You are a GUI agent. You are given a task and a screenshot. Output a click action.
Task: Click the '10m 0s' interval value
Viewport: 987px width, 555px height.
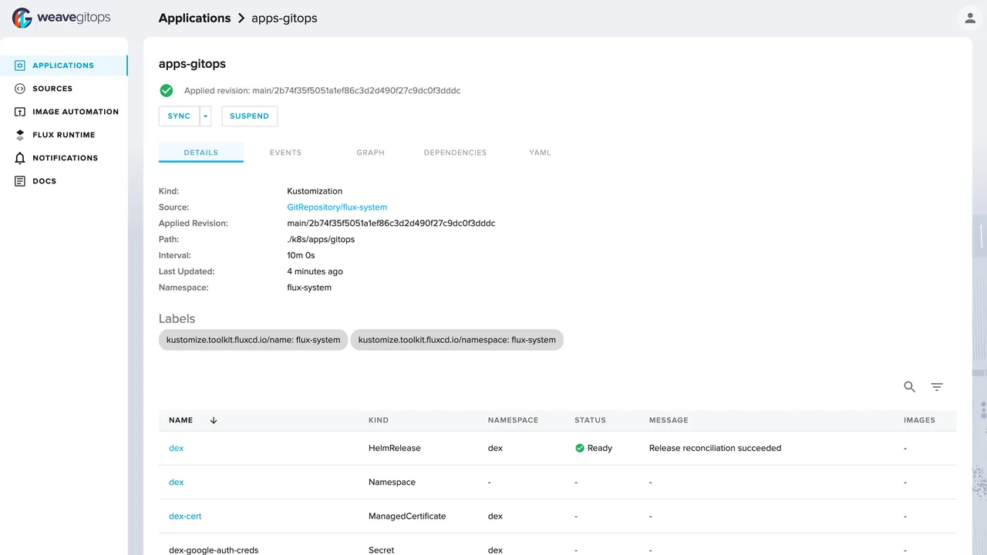coord(301,255)
